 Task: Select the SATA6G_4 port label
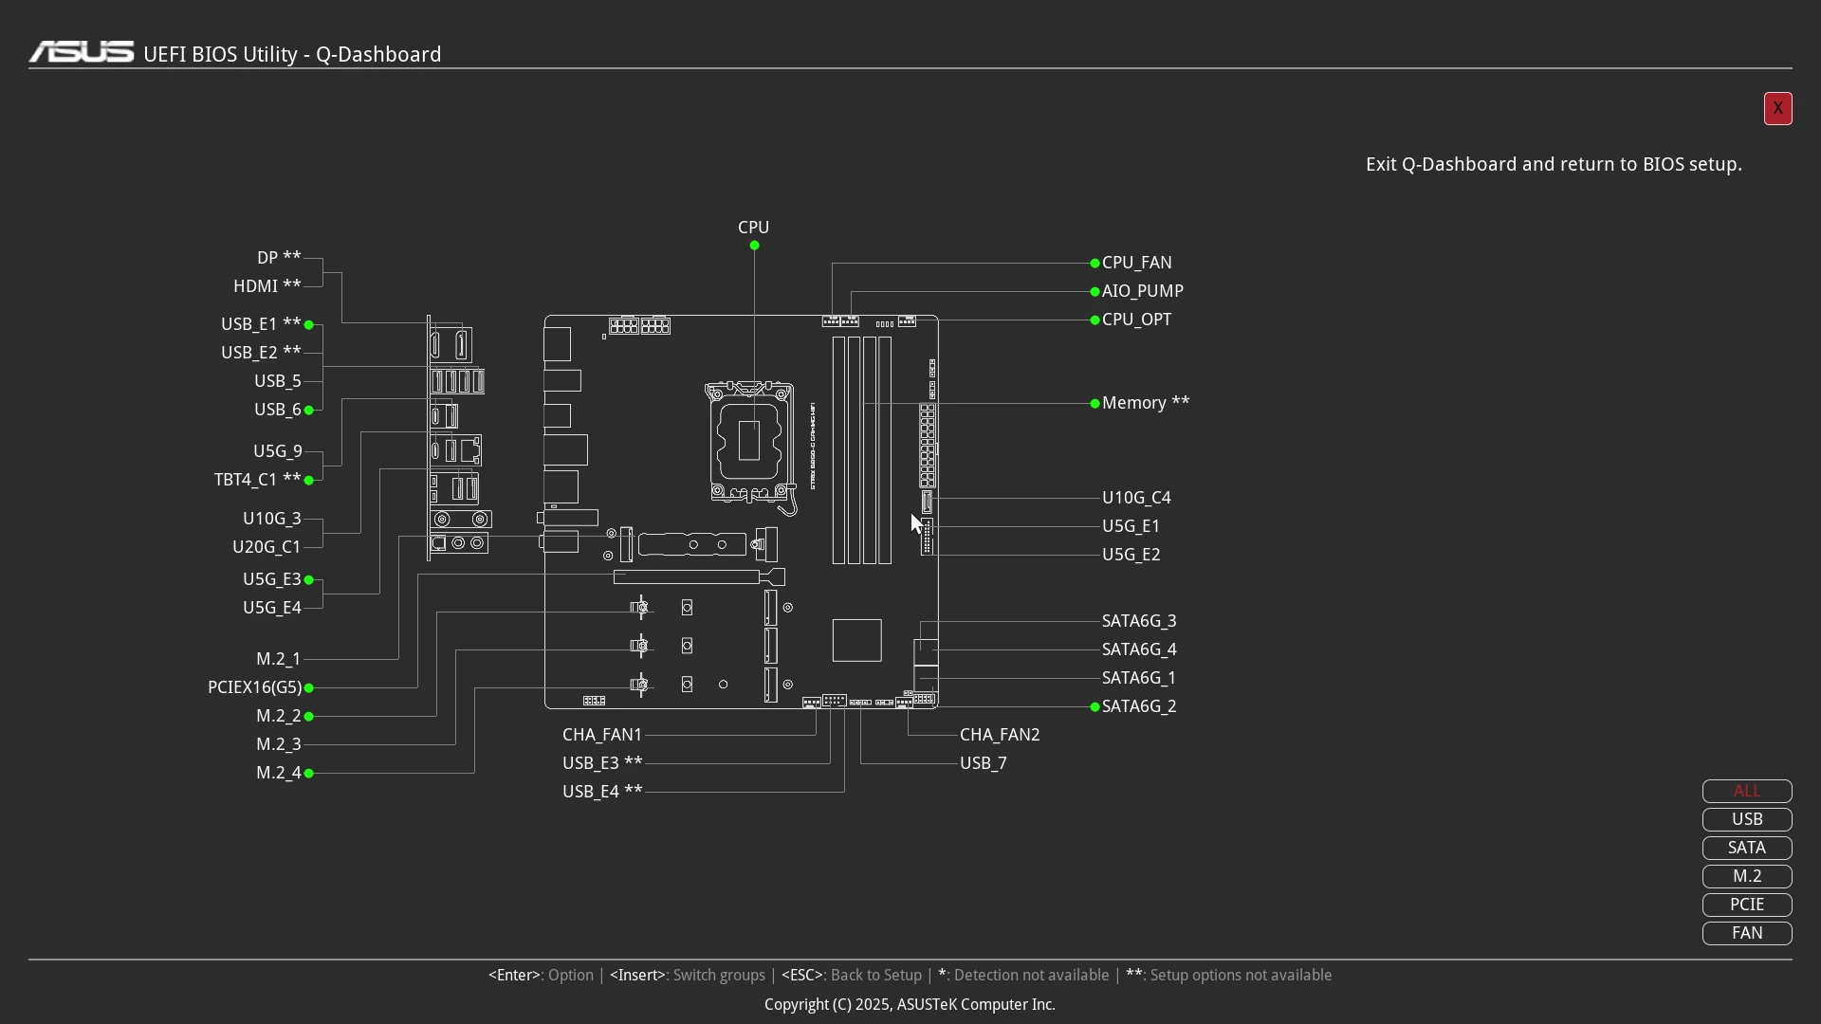click(x=1139, y=649)
